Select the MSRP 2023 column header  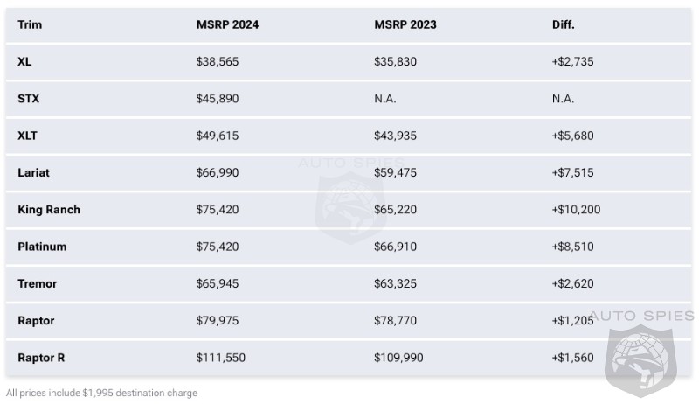(x=405, y=24)
